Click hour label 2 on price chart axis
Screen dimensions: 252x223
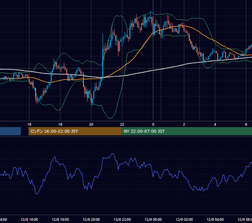(184, 125)
